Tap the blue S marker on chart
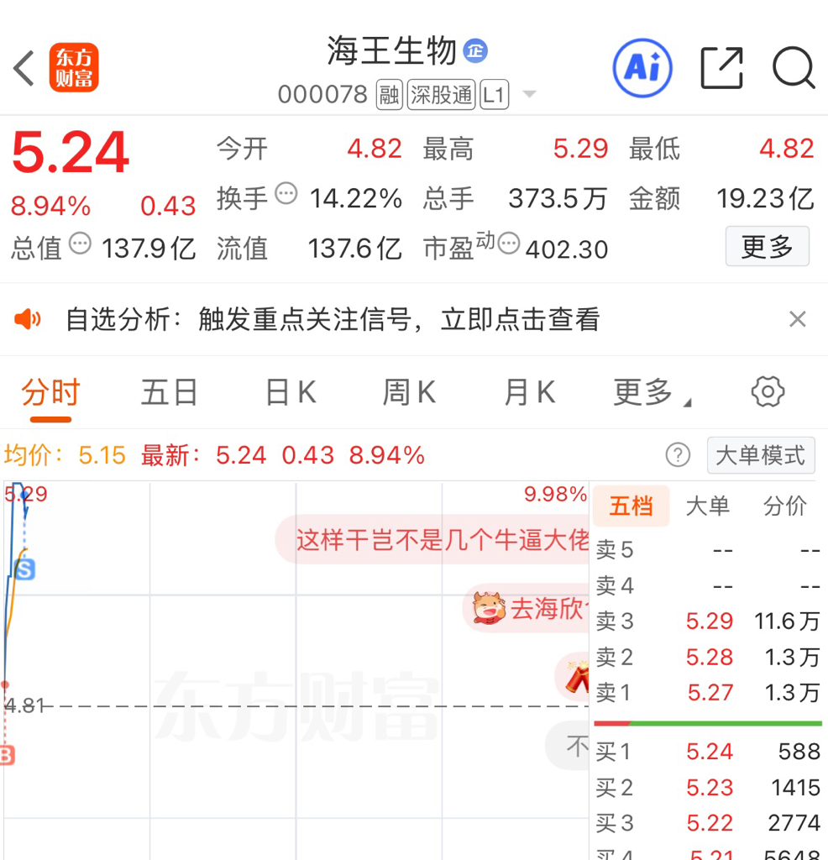 coord(25,570)
